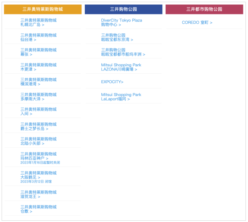Open the 札幌北广岛 outlet link
Image resolution: width=248 pixels, height=222 pixels.
point(38,22)
